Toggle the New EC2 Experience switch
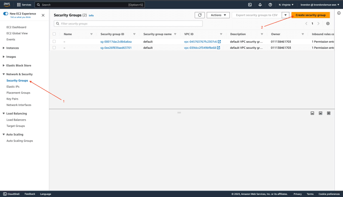 (6, 14)
